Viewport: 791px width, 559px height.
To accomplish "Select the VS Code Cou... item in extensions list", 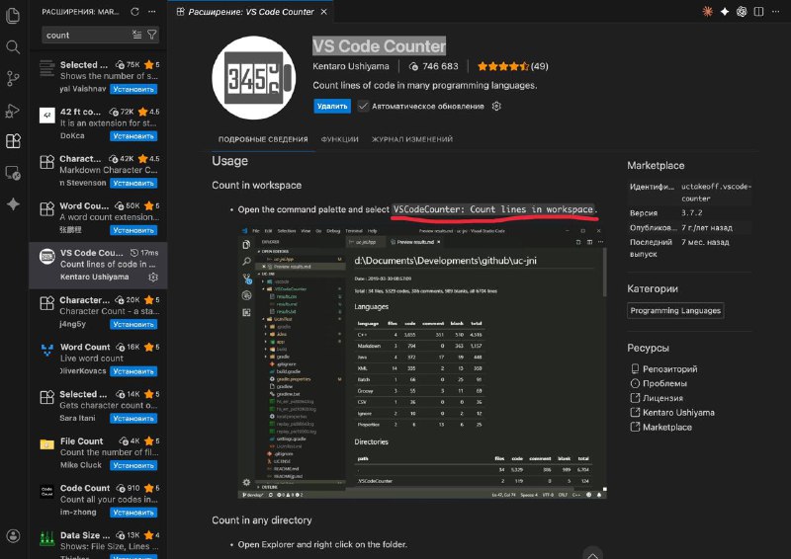I will tap(98, 265).
